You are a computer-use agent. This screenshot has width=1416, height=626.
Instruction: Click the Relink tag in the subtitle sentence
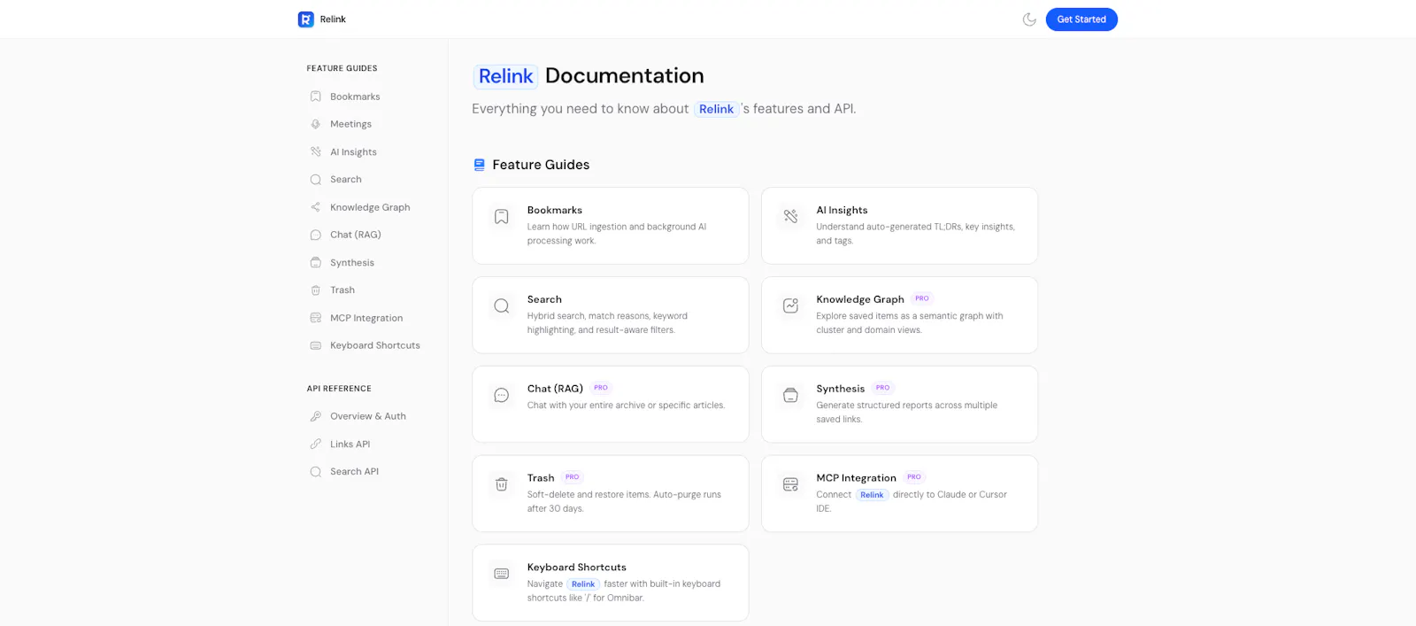click(716, 109)
